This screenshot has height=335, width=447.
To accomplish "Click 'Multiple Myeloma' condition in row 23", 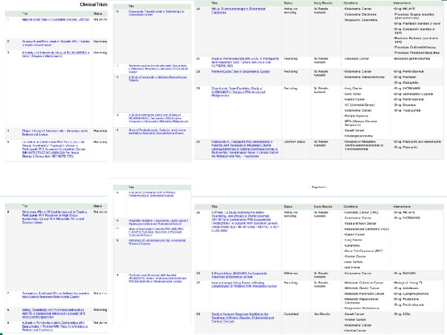I will click(x=356, y=116).
